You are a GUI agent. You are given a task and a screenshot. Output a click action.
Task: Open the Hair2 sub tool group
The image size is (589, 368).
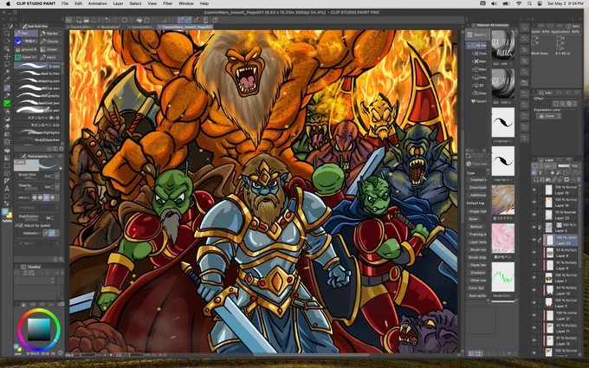(49, 57)
